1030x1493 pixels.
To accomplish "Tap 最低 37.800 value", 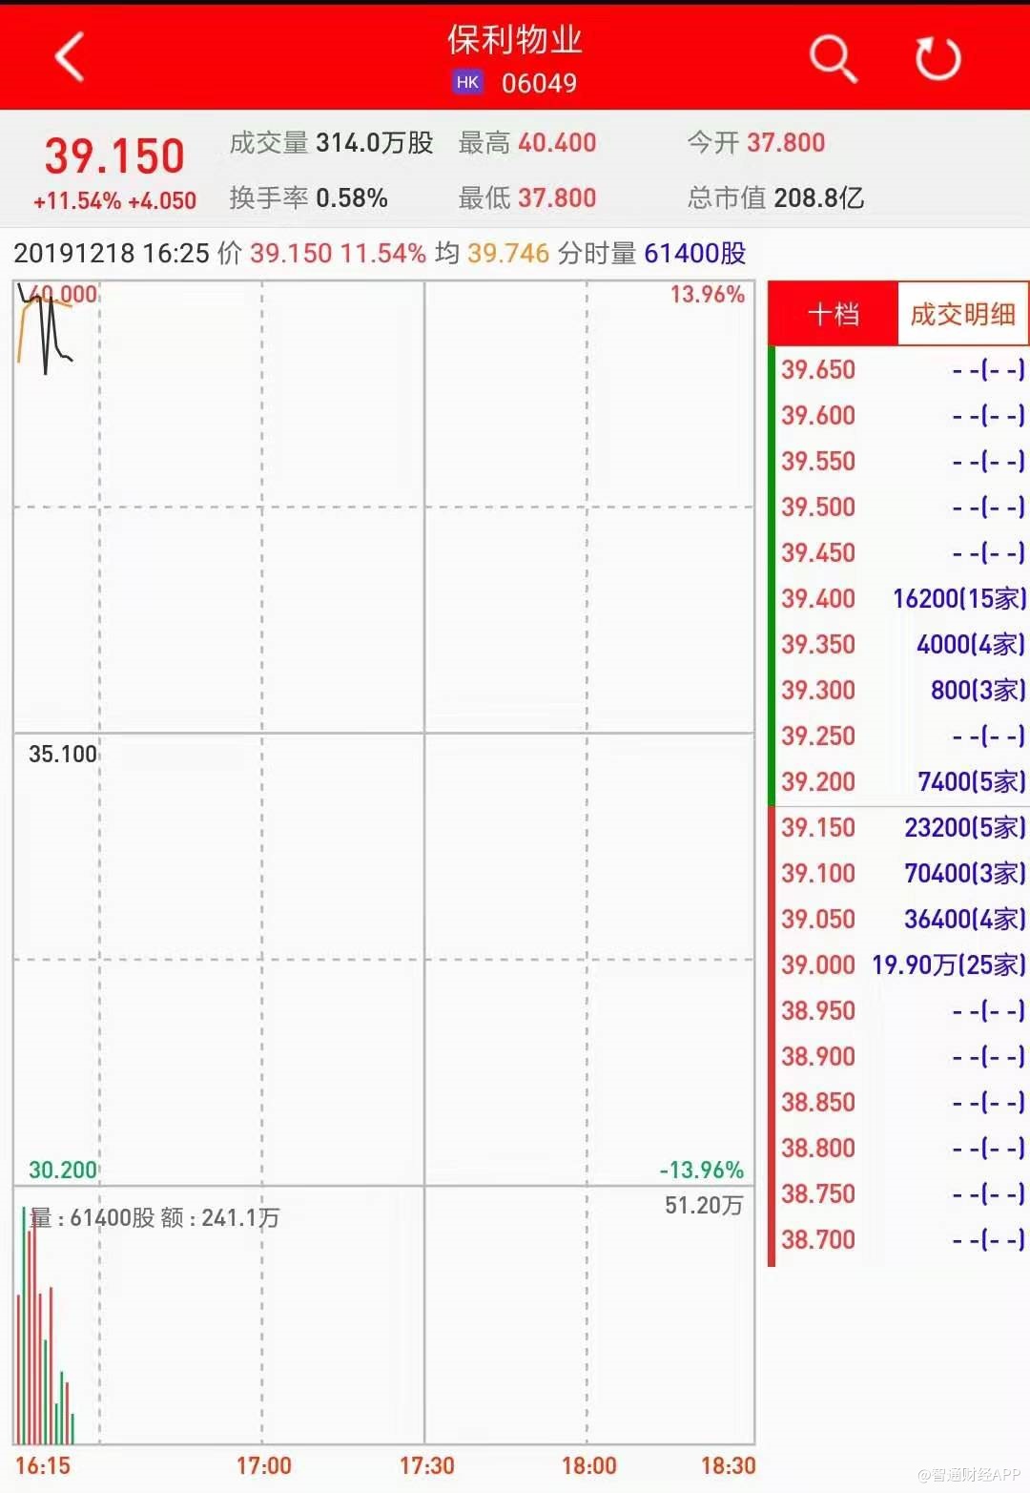I will coord(557,198).
